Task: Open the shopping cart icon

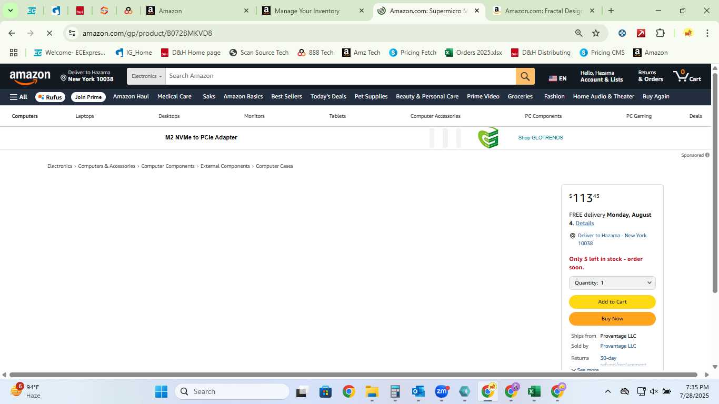Action: click(x=687, y=76)
